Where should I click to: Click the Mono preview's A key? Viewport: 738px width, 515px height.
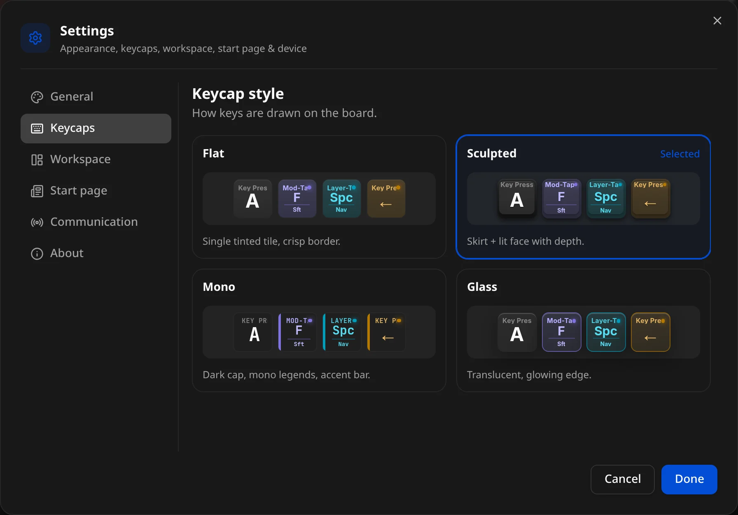coord(252,332)
